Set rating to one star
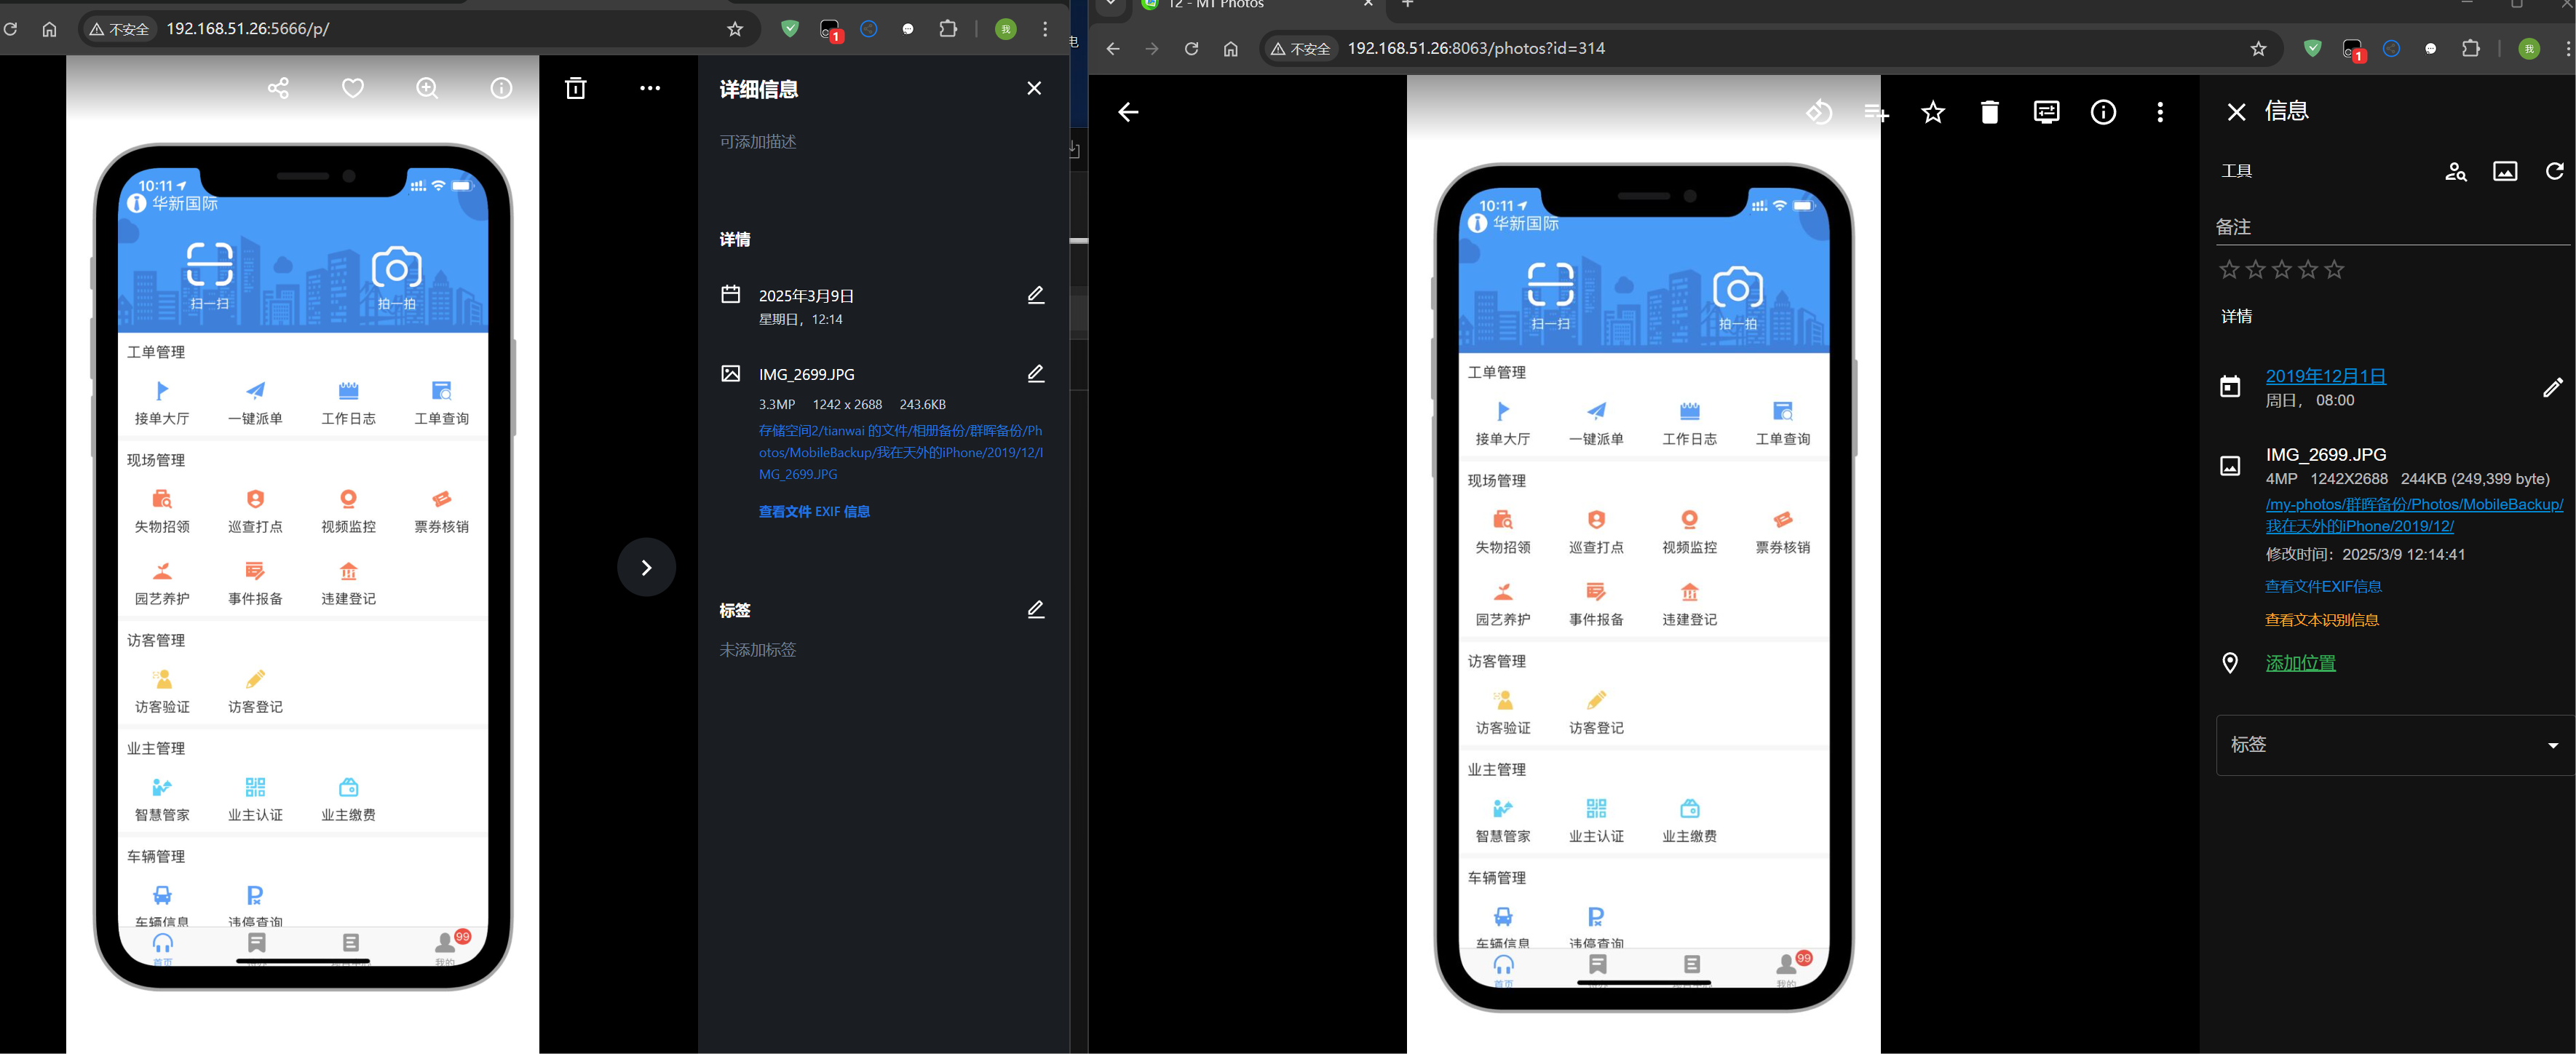Viewport: 2576px width, 1054px height. [x=2229, y=269]
